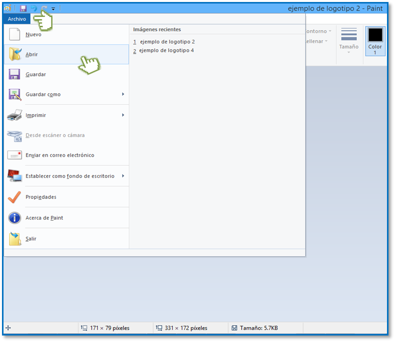Image resolution: width=395 pixels, height=342 pixels.
Task: Expand the Guardar como submenu arrow
Action: pyautogui.click(x=123, y=94)
